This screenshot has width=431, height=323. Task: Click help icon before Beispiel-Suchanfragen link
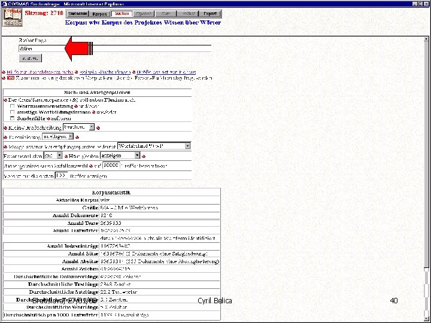point(77,72)
